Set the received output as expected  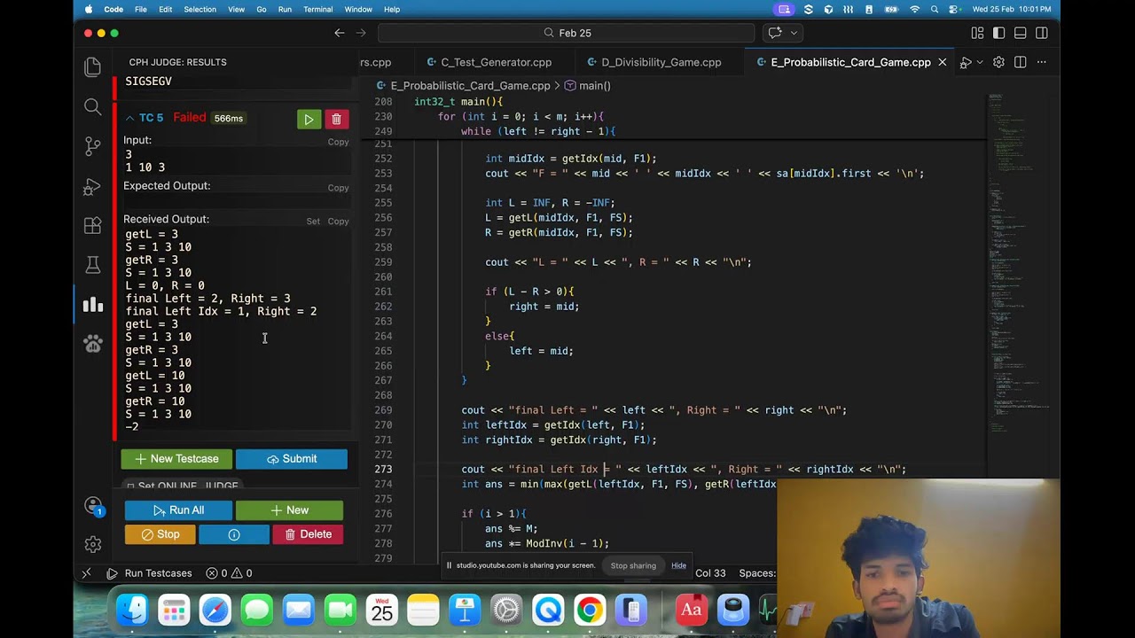(x=313, y=221)
